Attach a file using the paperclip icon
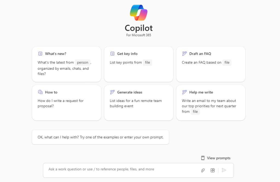The image size is (280, 182). (203, 170)
